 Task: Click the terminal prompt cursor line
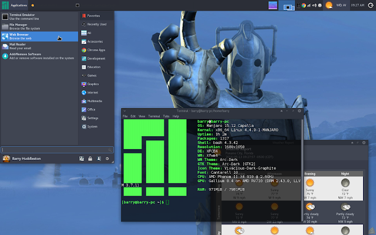pyautogui.click(x=145, y=202)
